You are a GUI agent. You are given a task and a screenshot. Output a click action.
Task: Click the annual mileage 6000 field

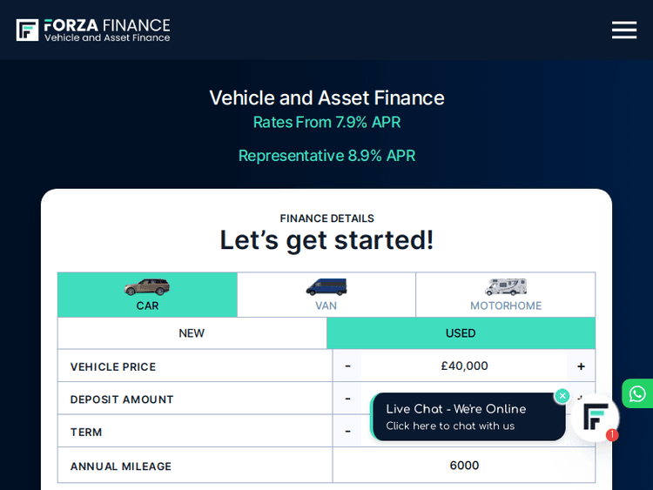[x=464, y=466]
